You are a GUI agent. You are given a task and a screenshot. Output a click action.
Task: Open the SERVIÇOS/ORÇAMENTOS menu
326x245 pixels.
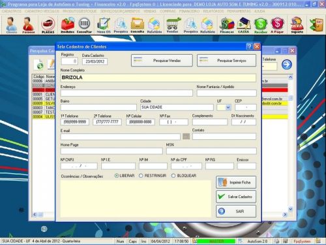(x=120, y=11)
